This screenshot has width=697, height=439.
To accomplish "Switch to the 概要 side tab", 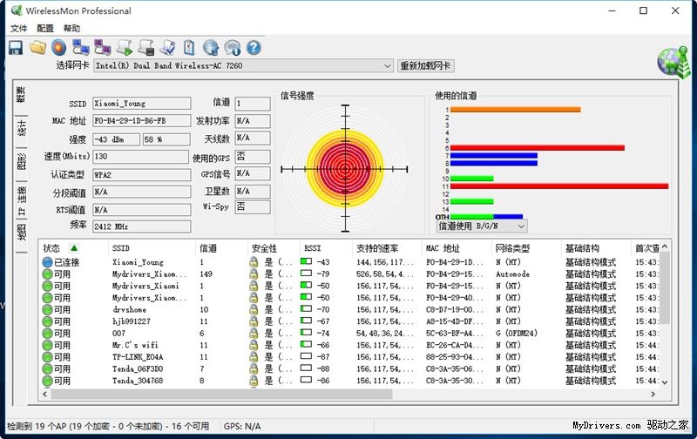I will coord(21,95).
